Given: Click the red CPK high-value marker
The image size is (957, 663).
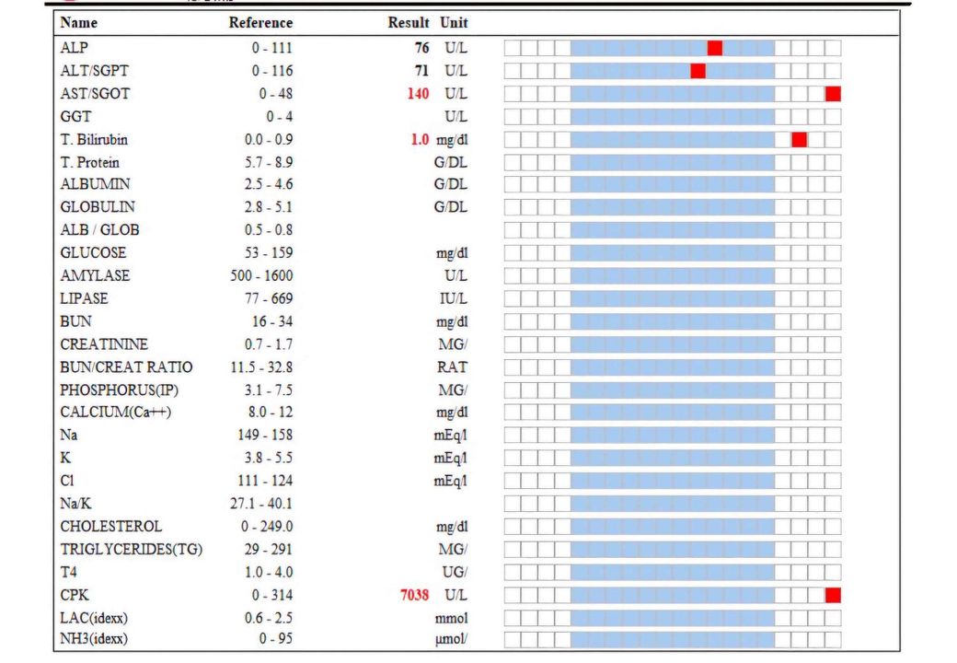Looking at the screenshot, I should tap(833, 595).
